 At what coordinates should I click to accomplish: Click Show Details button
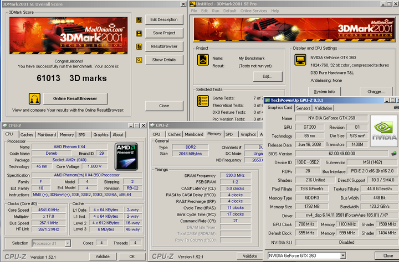[164, 60]
